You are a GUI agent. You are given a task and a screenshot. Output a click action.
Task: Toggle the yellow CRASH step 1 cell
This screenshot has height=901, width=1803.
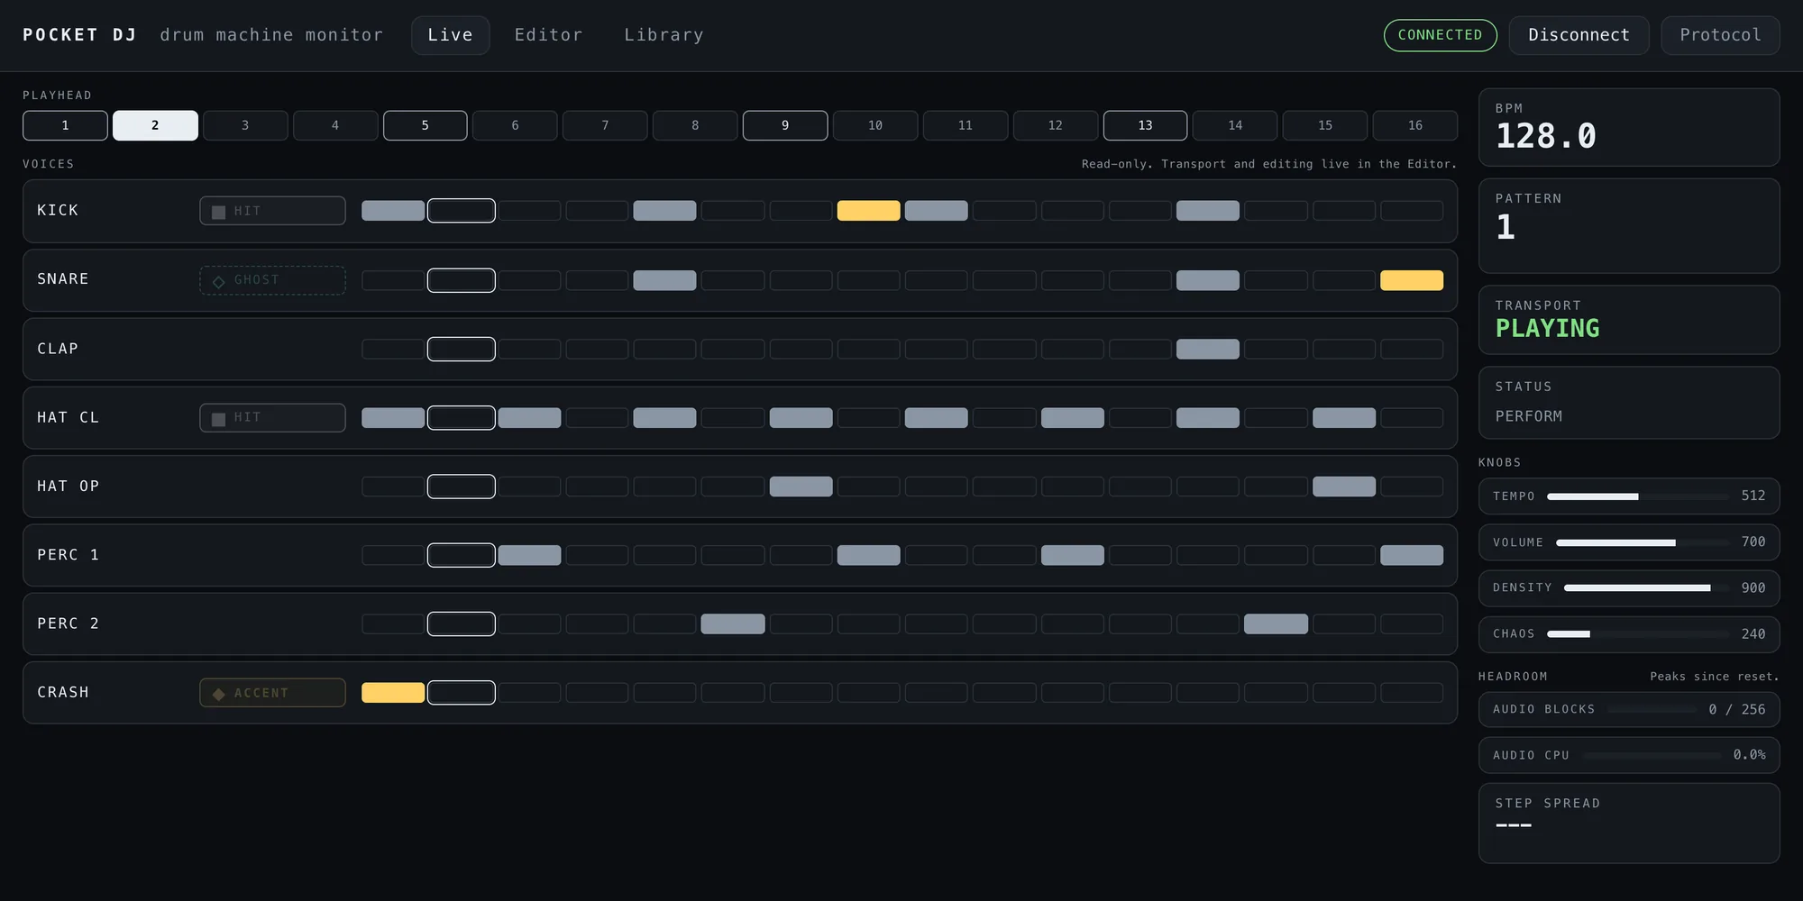point(393,692)
